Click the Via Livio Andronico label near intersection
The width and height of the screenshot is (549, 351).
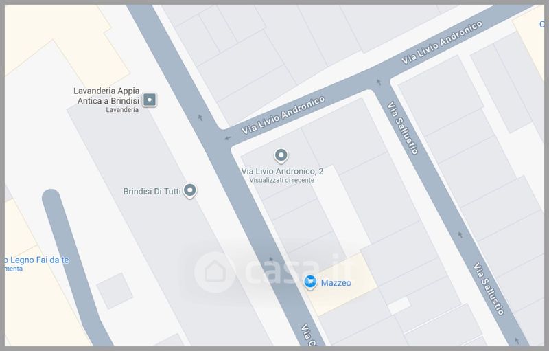(x=283, y=115)
